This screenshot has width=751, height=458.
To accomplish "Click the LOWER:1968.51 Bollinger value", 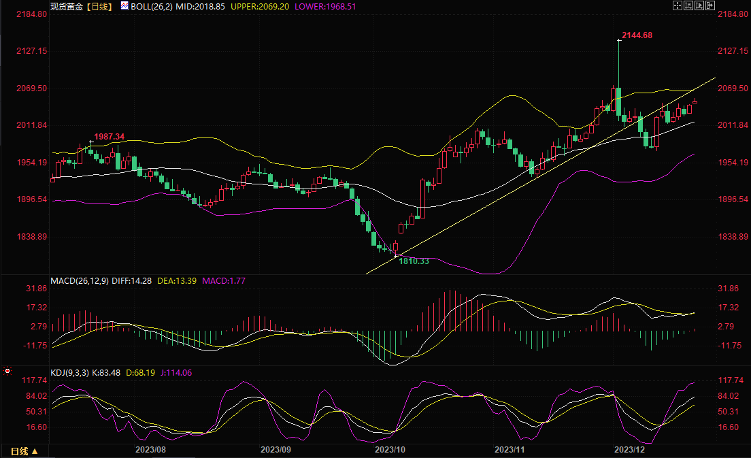I will pos(325,6).
